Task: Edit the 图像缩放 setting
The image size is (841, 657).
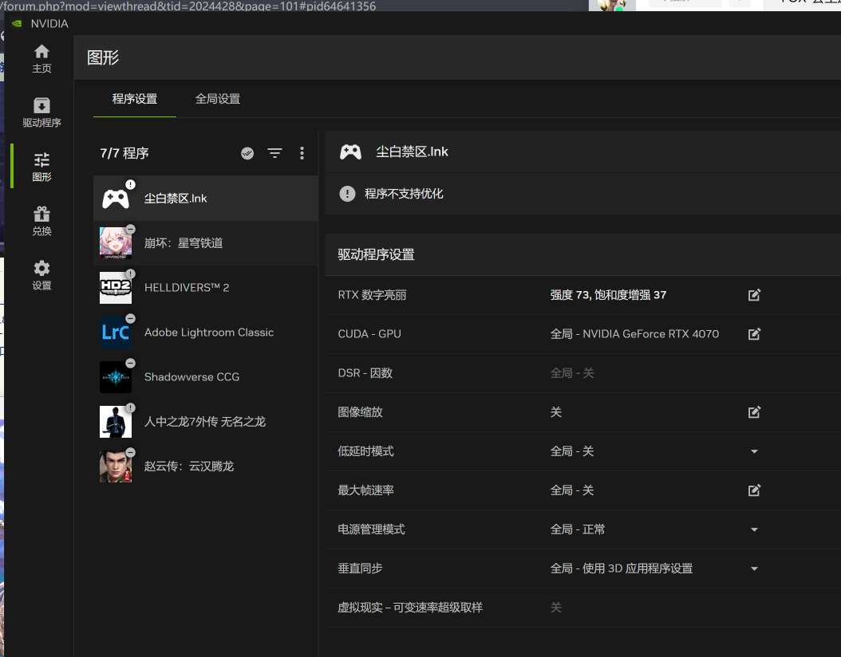Action: click(x=754, y=412)
